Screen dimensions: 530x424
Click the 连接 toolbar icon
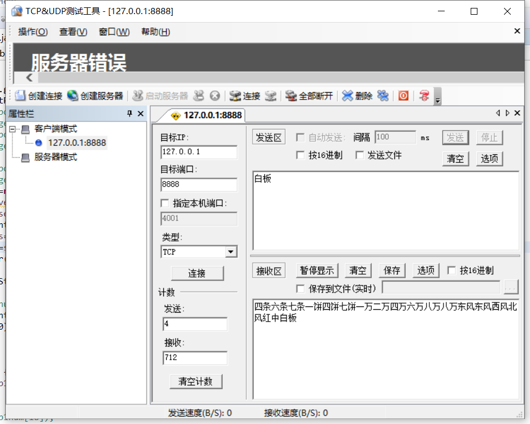[x=235, y=96]
